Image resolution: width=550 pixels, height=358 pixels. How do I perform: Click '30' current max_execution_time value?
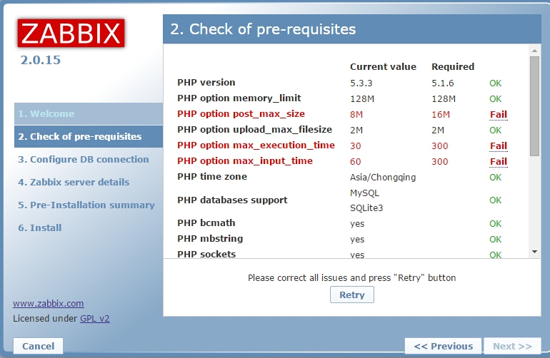[x=355, y=146]
